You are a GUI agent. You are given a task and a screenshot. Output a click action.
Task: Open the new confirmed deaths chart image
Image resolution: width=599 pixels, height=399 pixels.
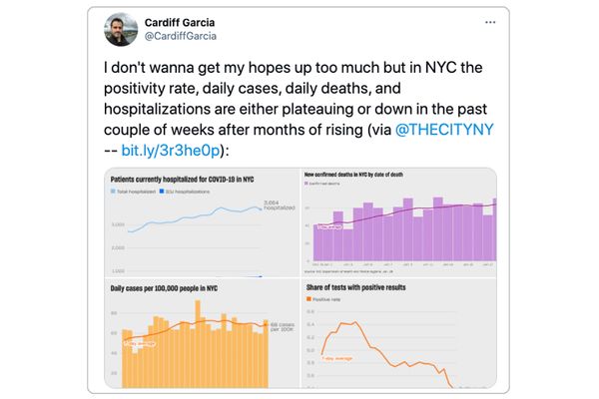[399, 222]
